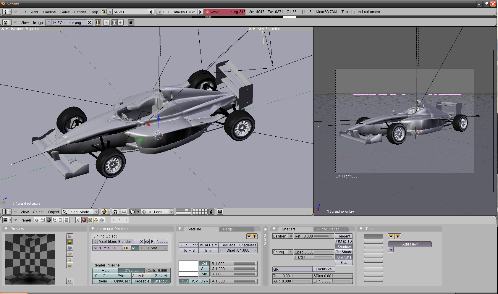Click the Exclusive button
The image size is (498, 294).
tap(324, 269)
